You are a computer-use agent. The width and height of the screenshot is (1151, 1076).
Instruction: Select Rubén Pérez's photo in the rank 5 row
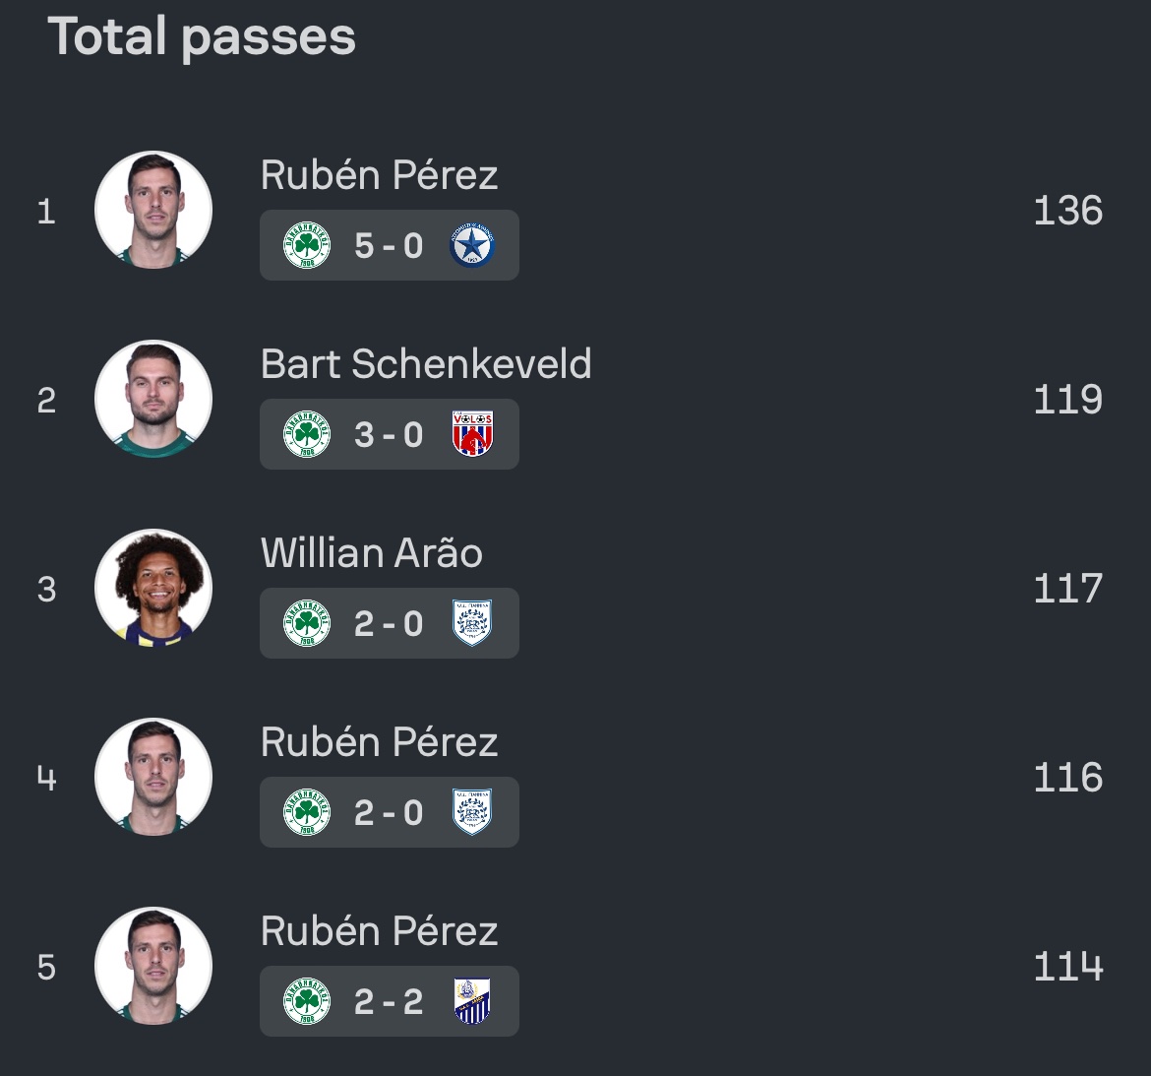153,966
